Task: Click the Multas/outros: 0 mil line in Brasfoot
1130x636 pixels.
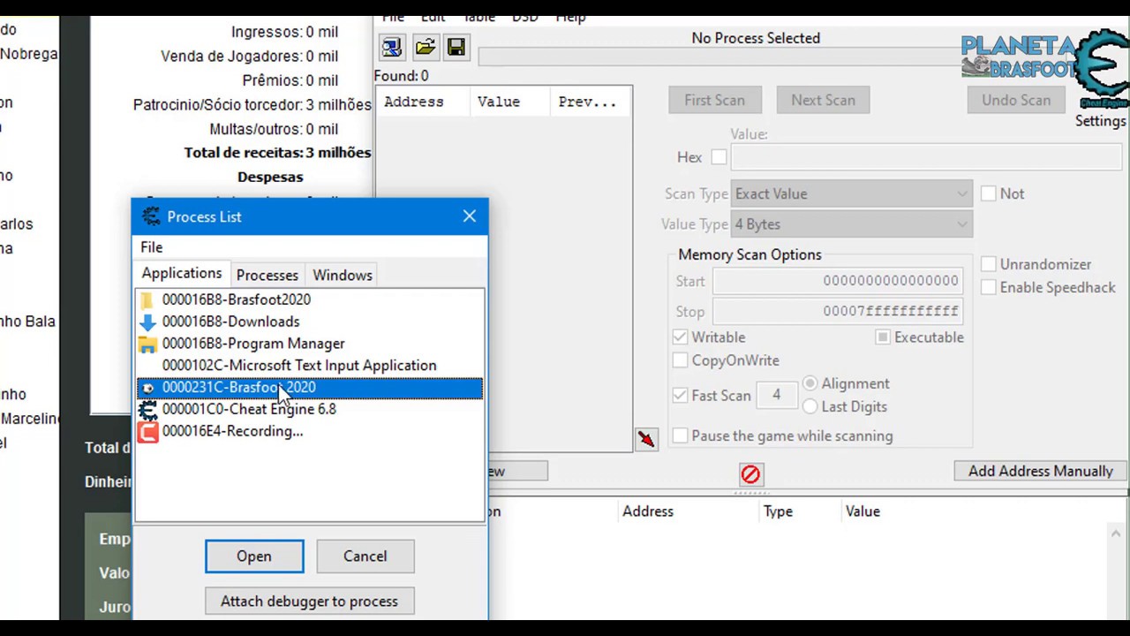Action: click(x=274, y=129)
